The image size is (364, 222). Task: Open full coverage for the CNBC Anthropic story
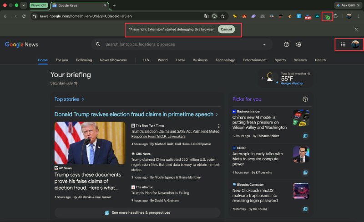click(305, 173)
